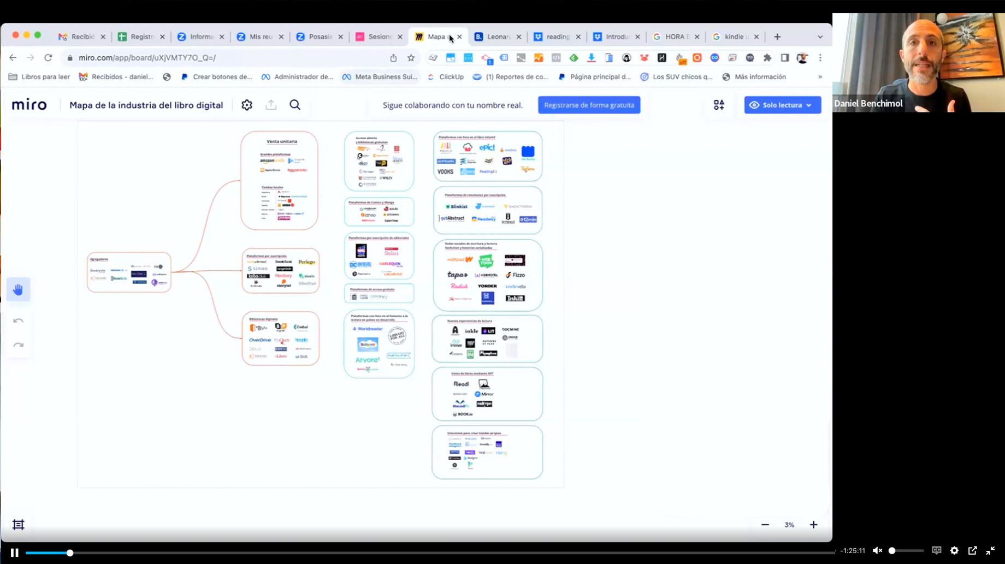This screenshot has height=564, width=1005.
Task: Pop out video with the external icon
Action: tap(972, 550)
